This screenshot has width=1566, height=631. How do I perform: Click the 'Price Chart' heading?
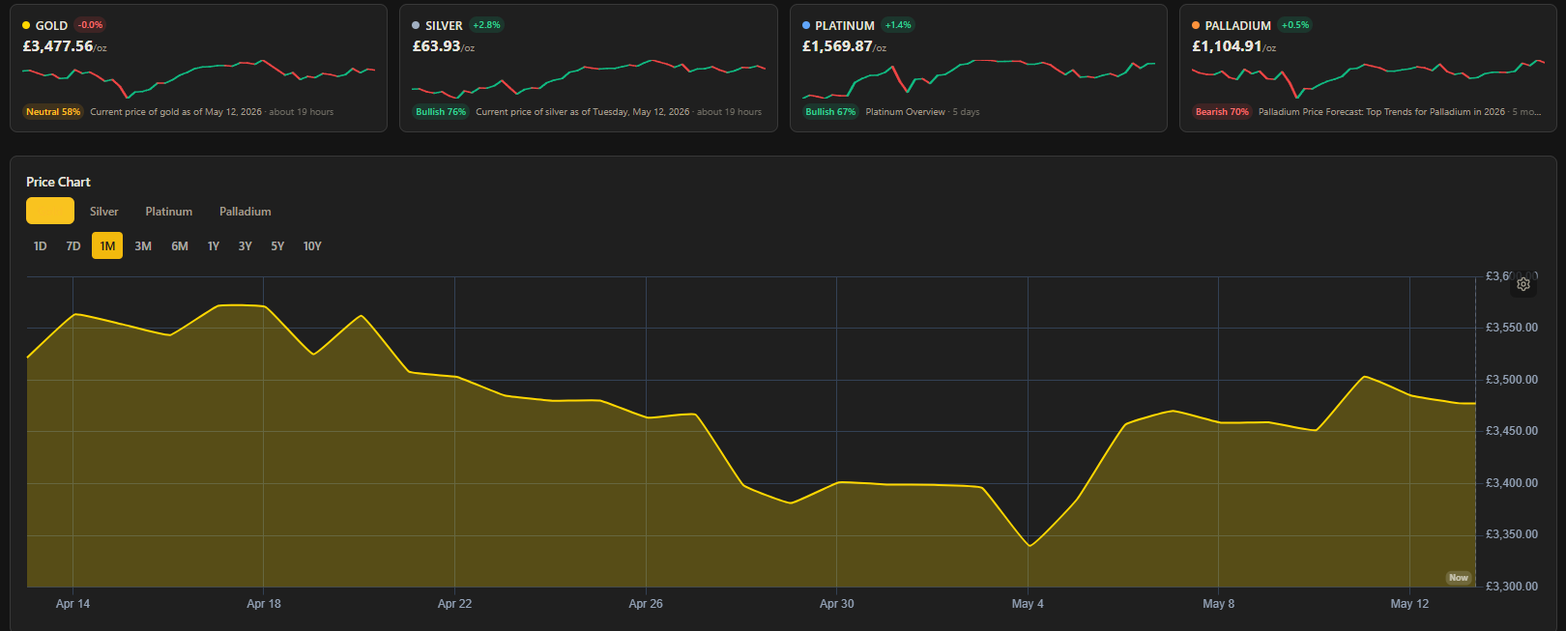pos(58,182)
